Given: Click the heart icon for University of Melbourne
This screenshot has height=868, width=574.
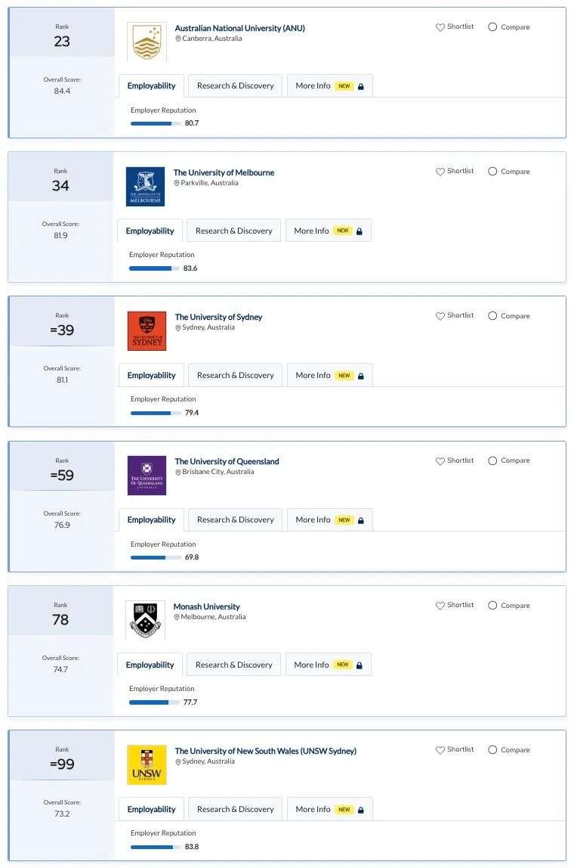Looking at the screenshot, I should 440,172.
